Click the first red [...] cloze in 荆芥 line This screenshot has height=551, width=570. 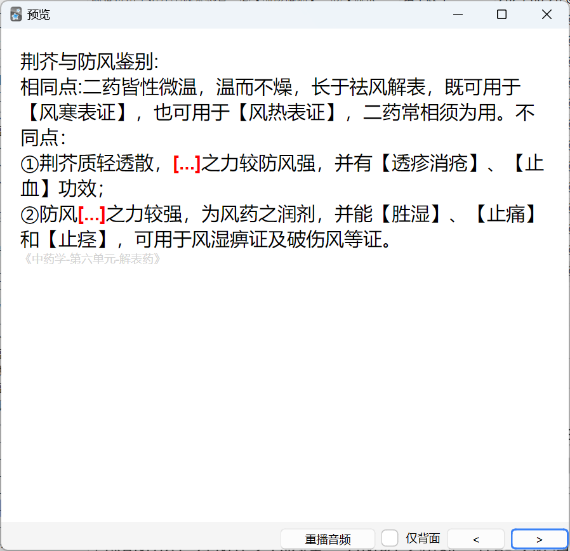coord(187,164)
